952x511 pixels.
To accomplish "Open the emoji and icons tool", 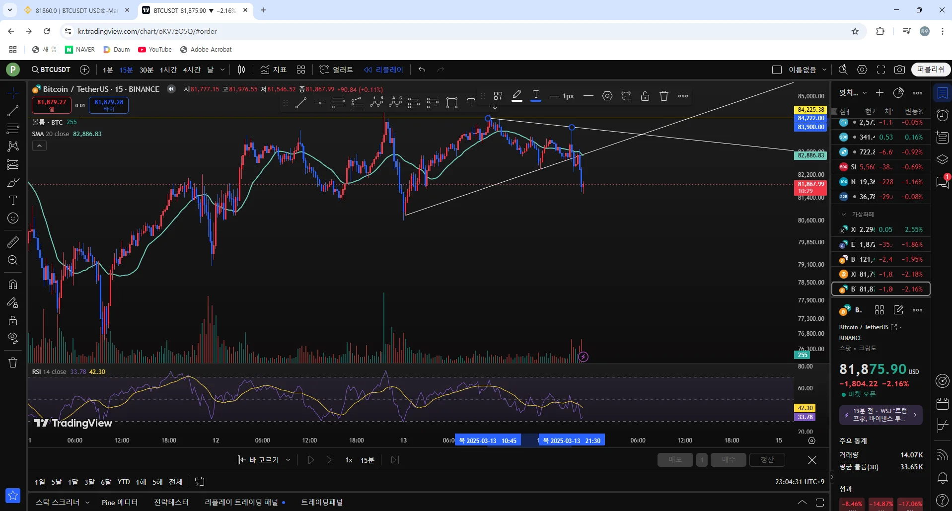I will click(x=13, y=218).
